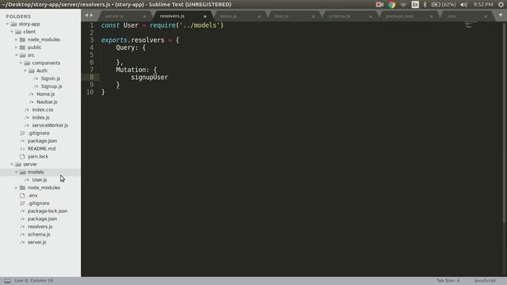Open the battery indicator showing 62%

click(444, 5)
